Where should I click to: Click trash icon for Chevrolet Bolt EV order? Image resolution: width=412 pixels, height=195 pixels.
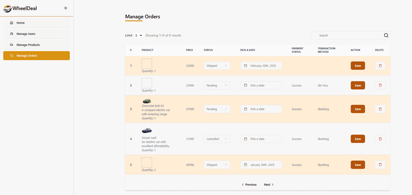click(x=380, y=109)
